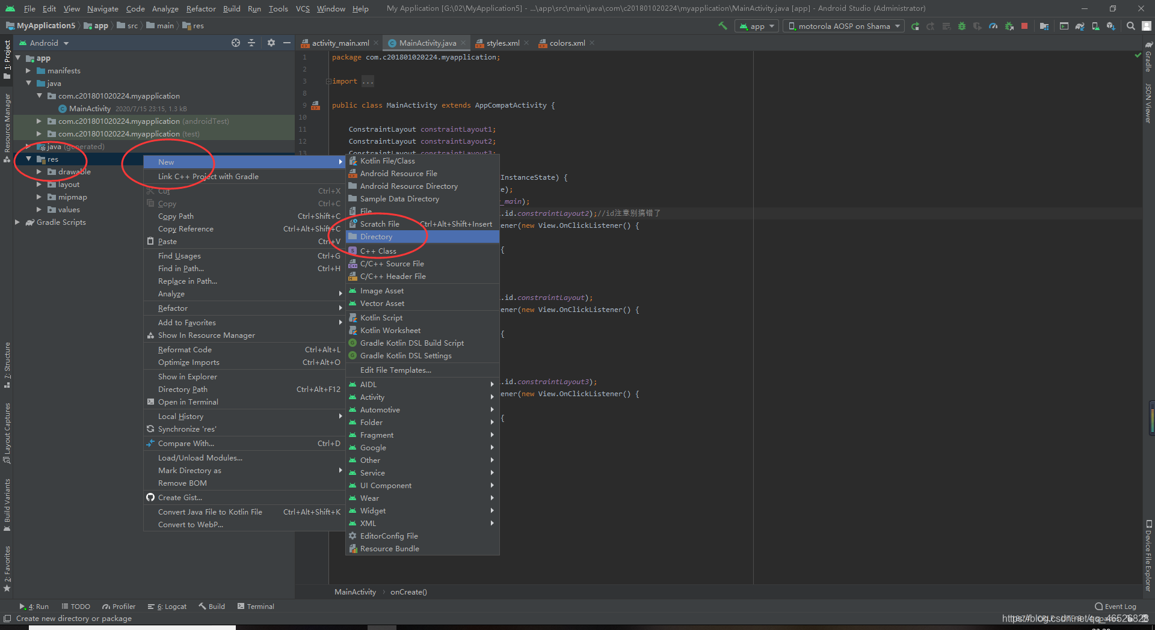Expand the Gradle Scripts node arrow
Viewport: 1155px width, 630px height.
coord(17,222)
